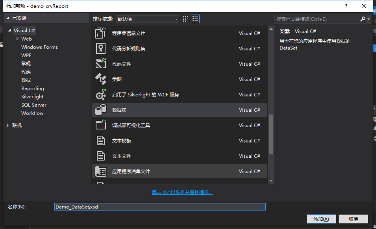Expand the 联机 section

click(8, 125)
